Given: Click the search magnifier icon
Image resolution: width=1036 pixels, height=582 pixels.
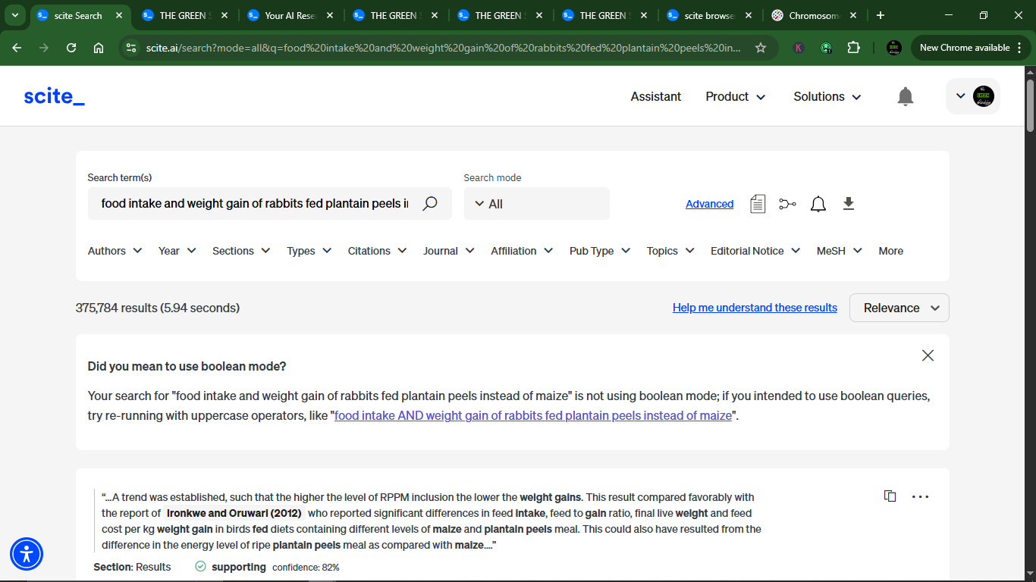Looking at the screenshot, I should coord(430,204).
